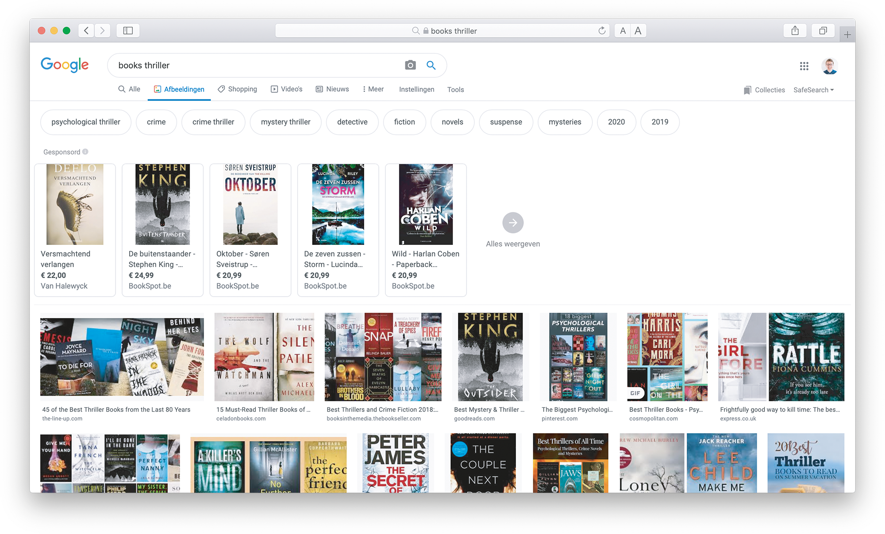This screenshot has height=534, width=885.
Task: Open Best Thrillers of All Time thumbnail
Action: point(570,463)
